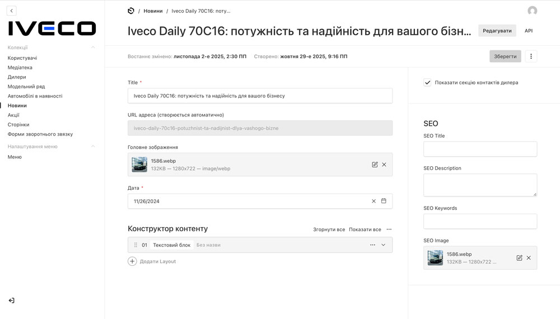Expand the Текстовий блок row chevron
This screenshot has height=319, width=560.
384,245
